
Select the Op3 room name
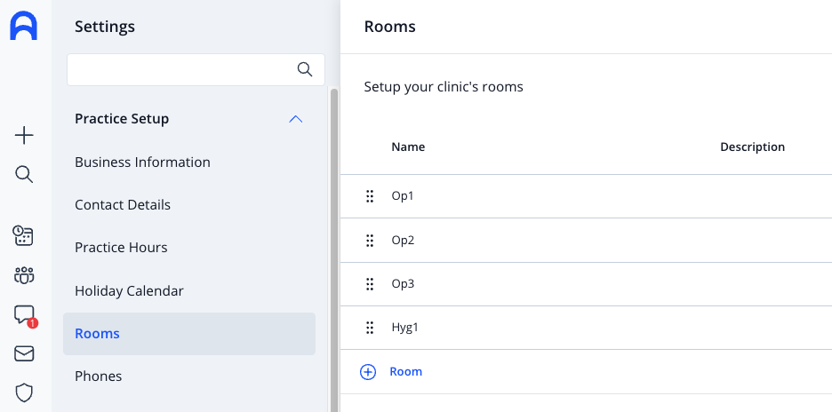pos(403,283)
